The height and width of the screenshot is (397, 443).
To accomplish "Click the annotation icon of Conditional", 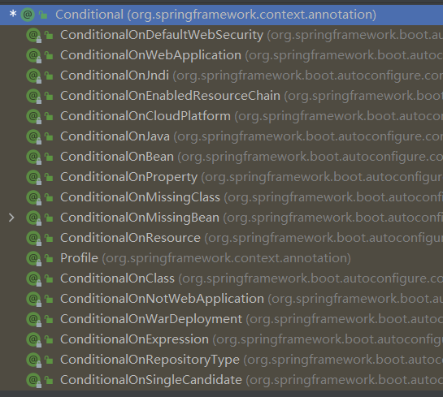I will click(x=28, y=15).
